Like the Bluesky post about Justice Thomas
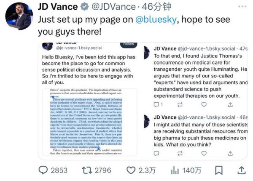The image size is (253, 181). [204, 104]
